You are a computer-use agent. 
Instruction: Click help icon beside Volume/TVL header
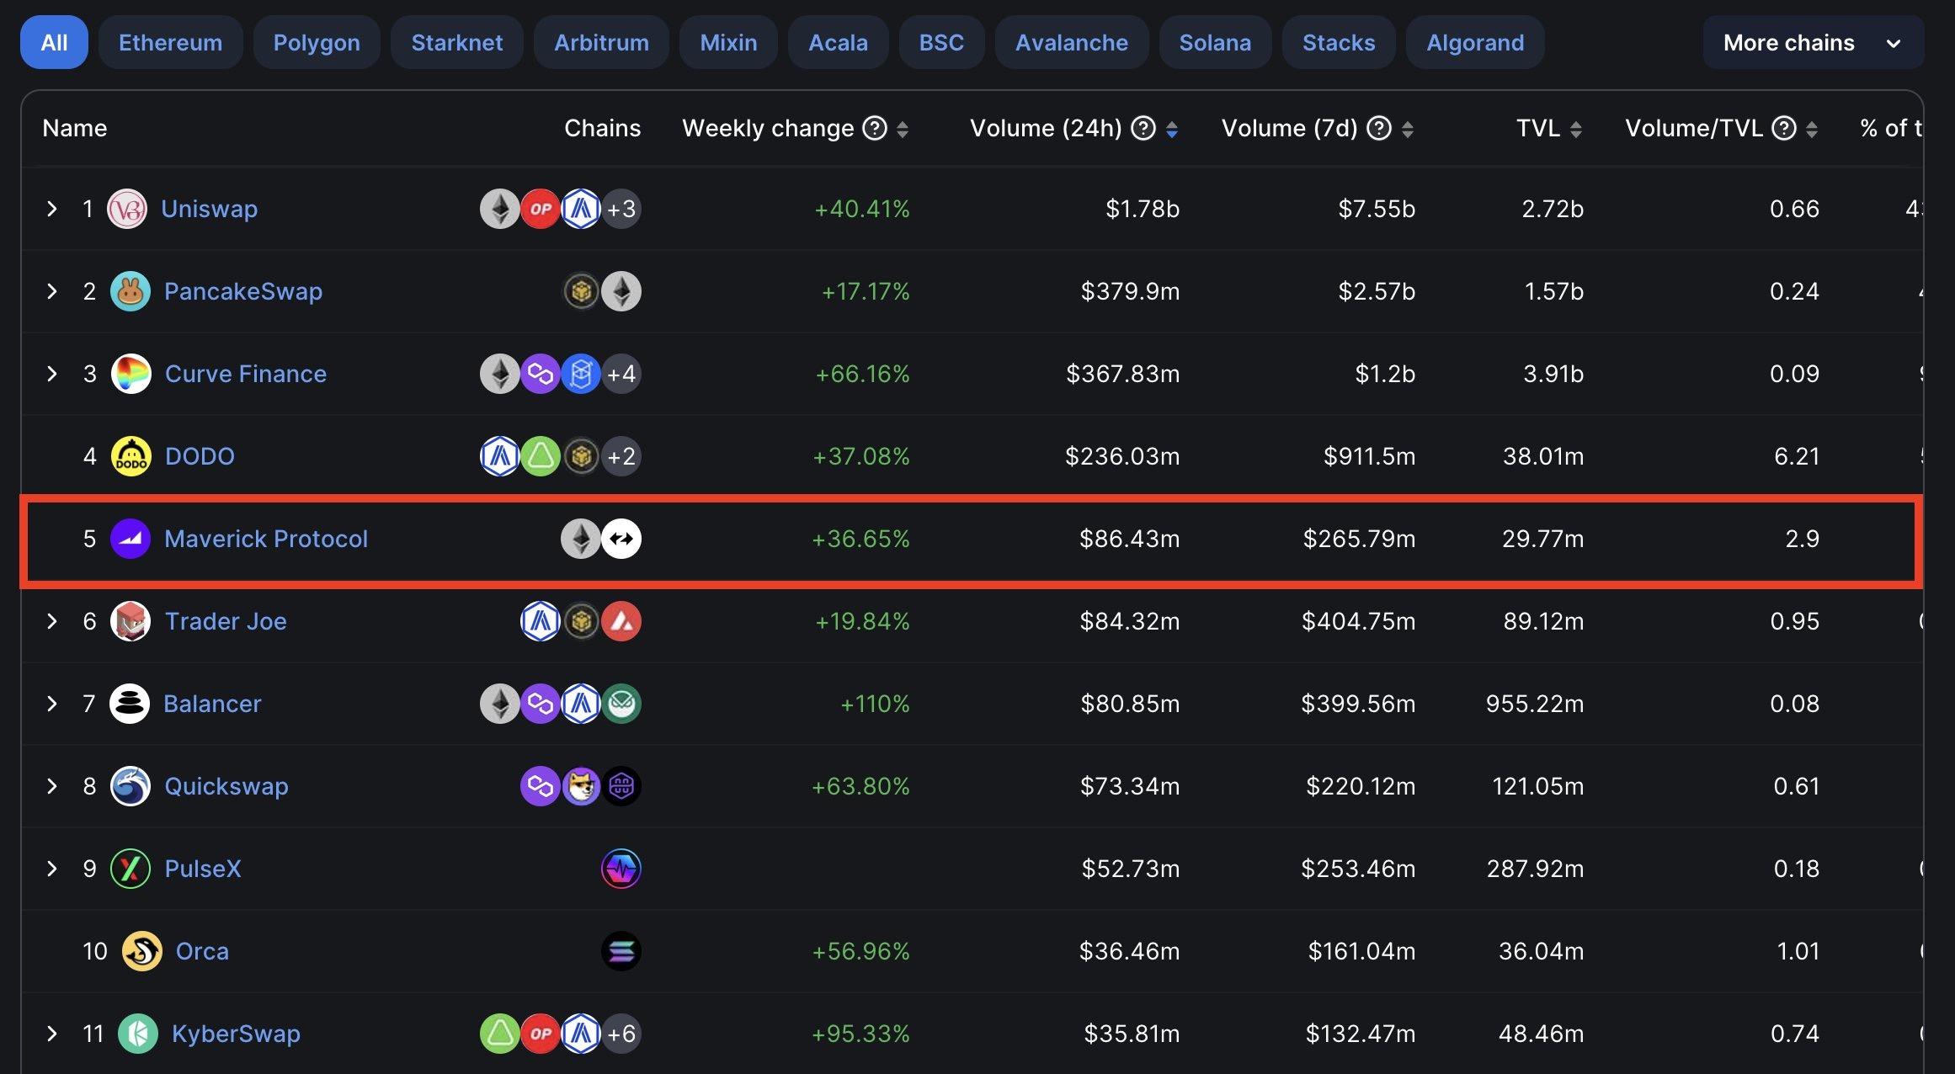tap(1783, 128)
